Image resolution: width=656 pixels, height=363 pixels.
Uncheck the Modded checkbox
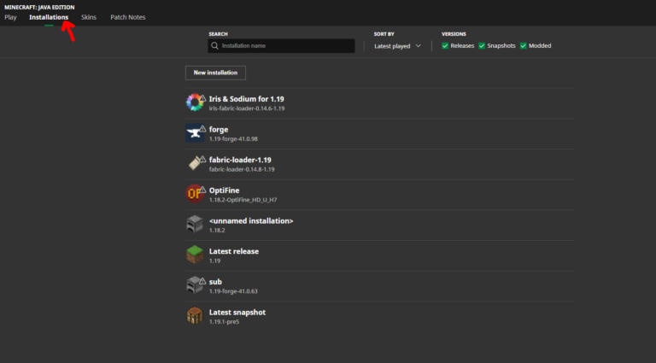[x=524, y=46]
